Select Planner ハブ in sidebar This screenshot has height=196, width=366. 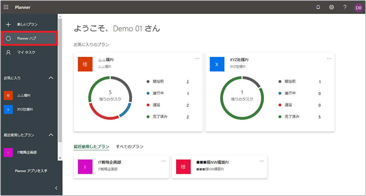coord(29,38)
